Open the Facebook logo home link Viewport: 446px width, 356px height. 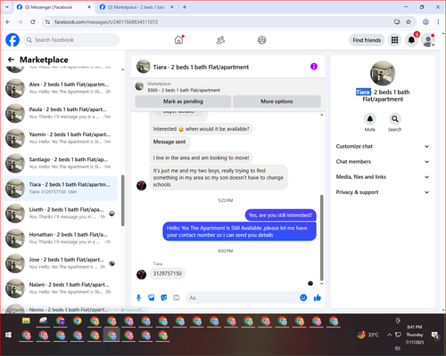pyautogui.click(x=12, y=40)
